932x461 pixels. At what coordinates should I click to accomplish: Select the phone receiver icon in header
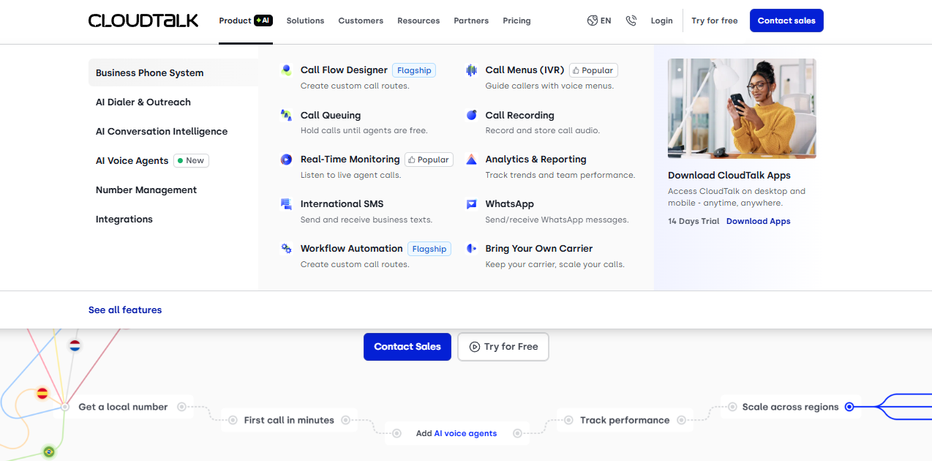click(x=631, y=20)
